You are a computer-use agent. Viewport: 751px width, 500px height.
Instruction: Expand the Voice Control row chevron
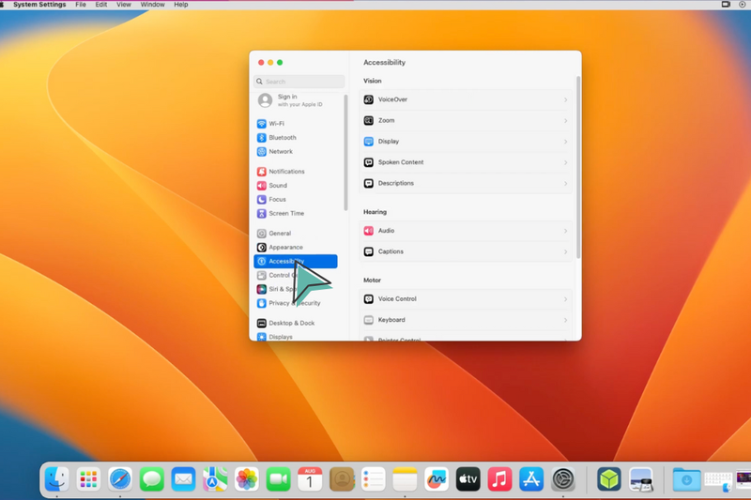566,299
